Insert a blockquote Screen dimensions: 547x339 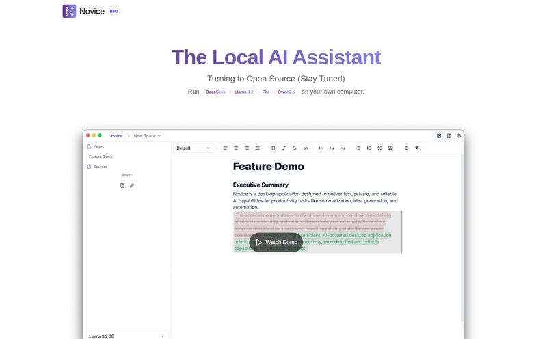point(390,148)
